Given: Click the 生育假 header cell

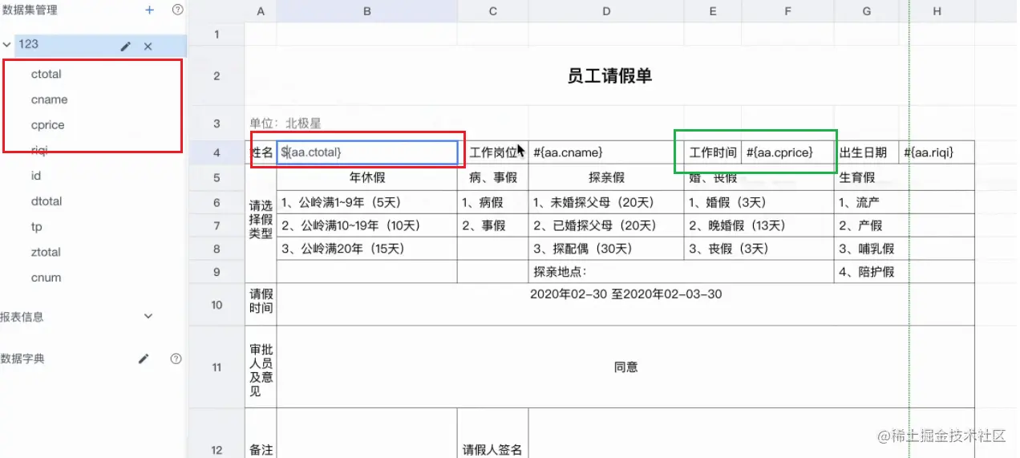Looking at the screenshot, I should tap(905, 177).
